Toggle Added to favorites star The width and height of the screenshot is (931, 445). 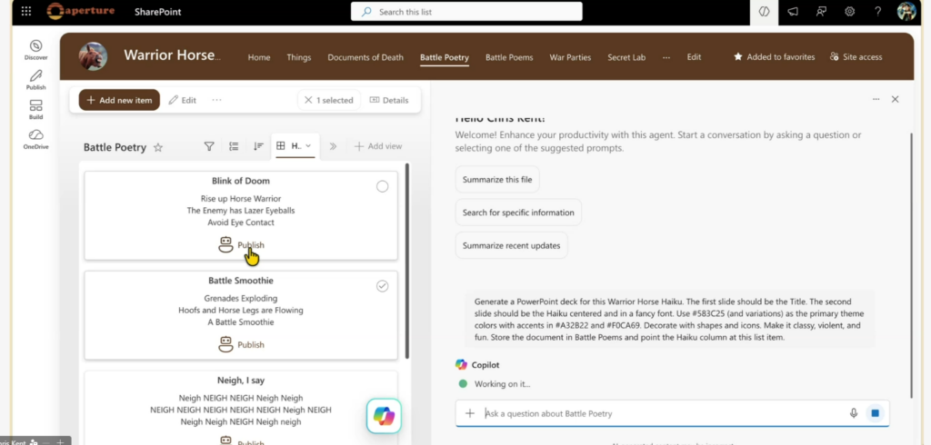pyautogui.click(x=775, y=57)
